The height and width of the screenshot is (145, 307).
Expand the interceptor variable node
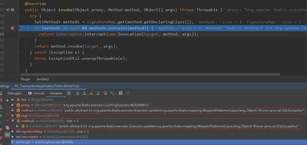coord(13,137)
